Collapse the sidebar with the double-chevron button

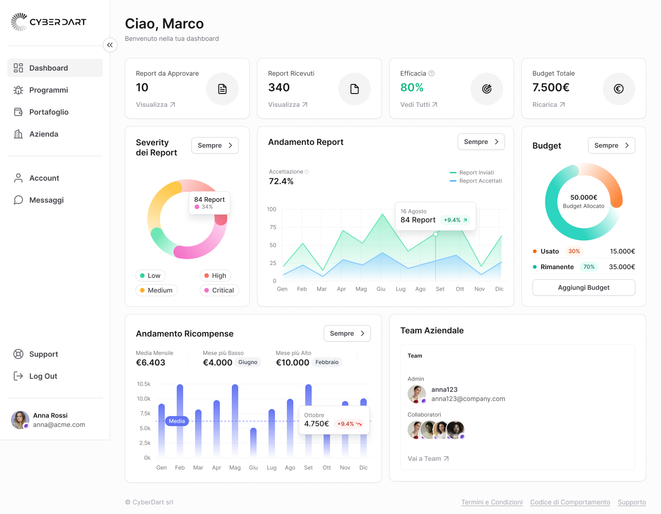[110, 45]
